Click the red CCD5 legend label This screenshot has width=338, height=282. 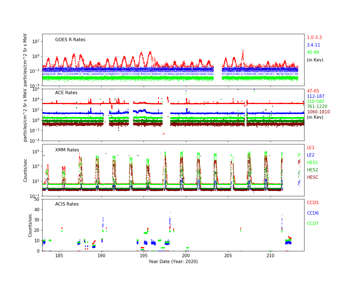pos(313,203)
